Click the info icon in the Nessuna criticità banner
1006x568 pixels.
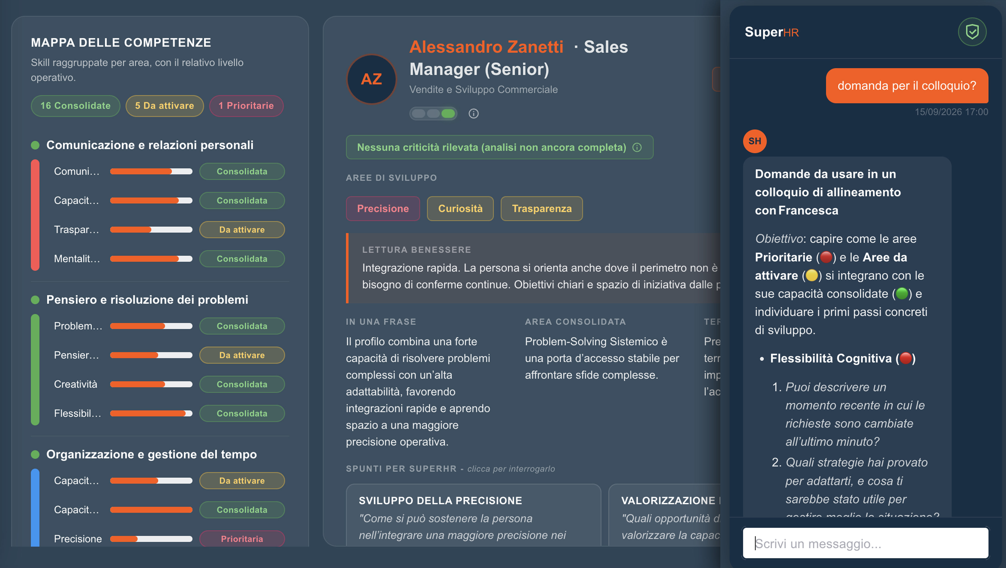(x=637, y=147)
